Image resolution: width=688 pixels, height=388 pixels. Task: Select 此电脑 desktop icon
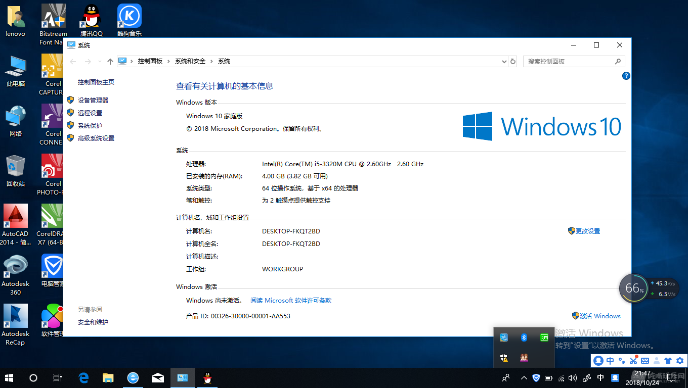[16, 71]
